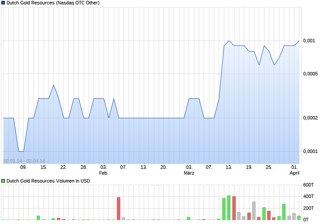
Task: Click the date axis label '09.'
Action: click(x=23, y=168)
